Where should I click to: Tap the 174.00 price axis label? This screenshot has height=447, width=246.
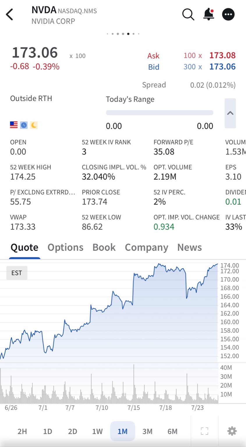click(x=230, y=265)
